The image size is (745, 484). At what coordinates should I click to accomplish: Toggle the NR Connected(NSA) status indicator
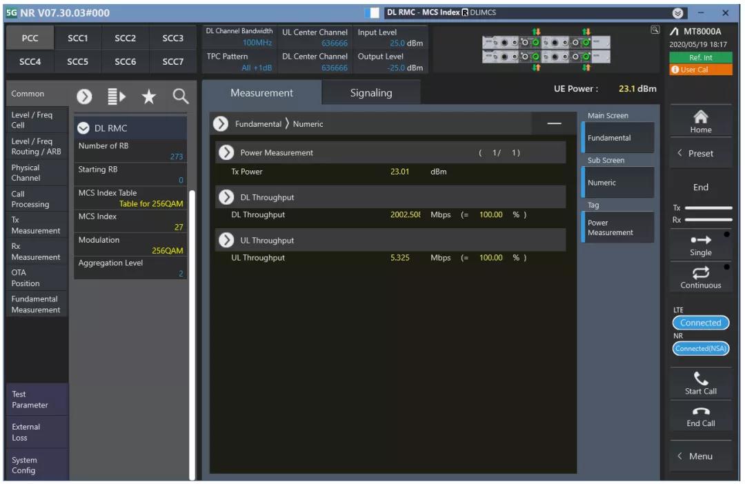(x=700, y=349)
